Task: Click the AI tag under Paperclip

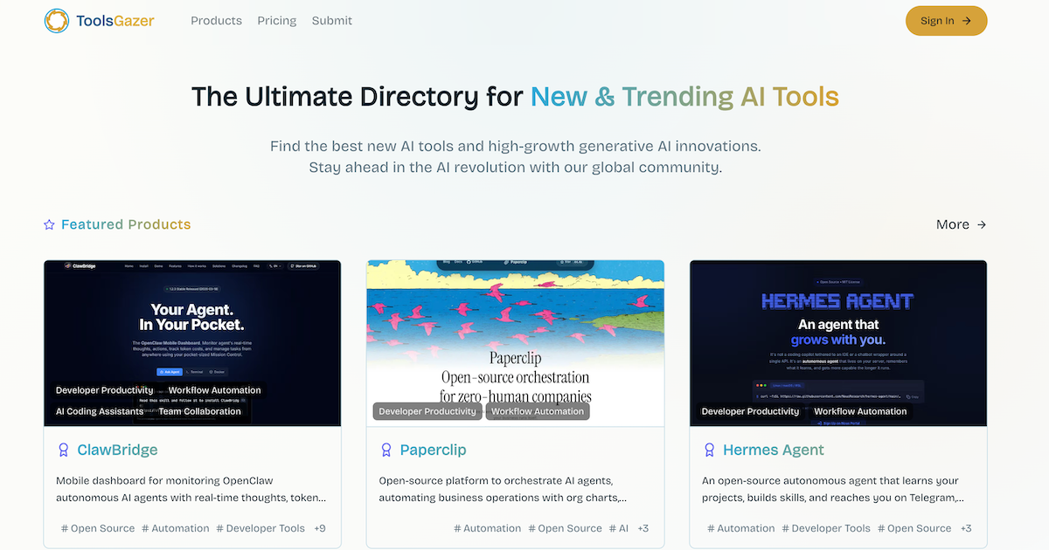Action: click(x=619, y=528)
